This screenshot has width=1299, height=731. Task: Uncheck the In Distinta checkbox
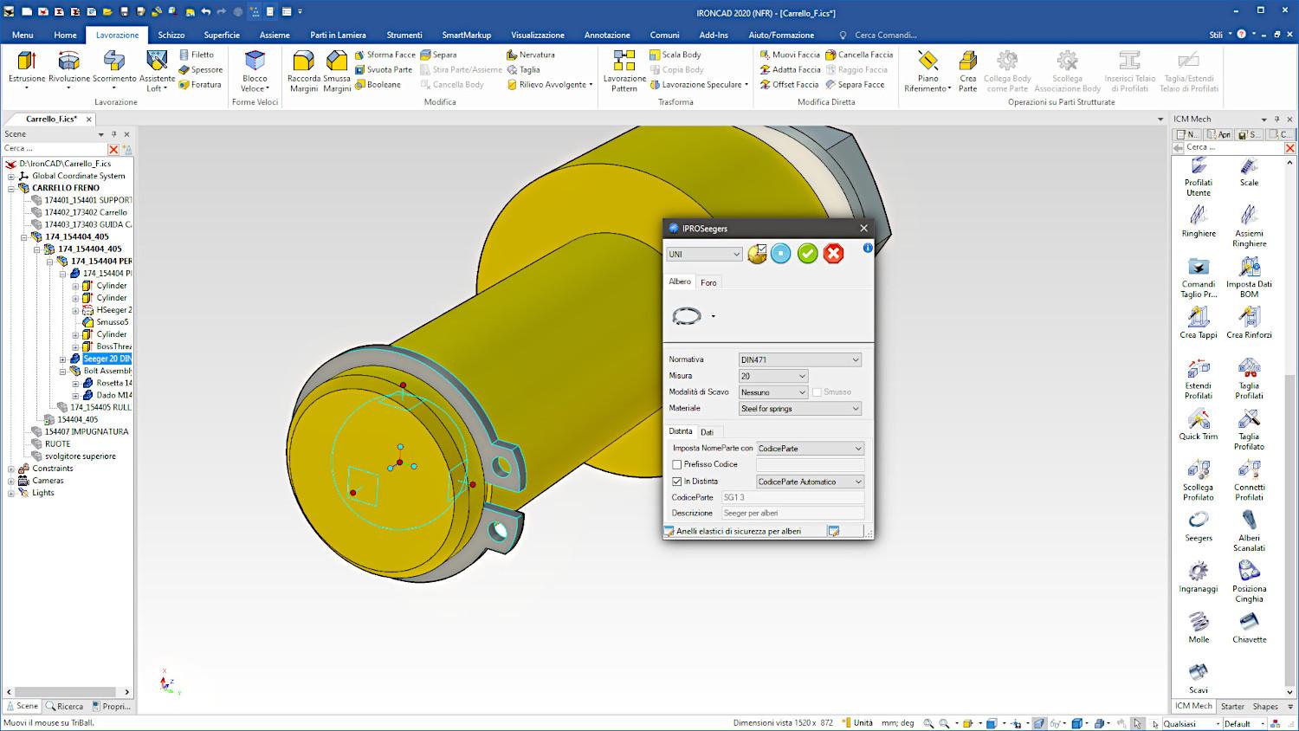click(677, 482)
